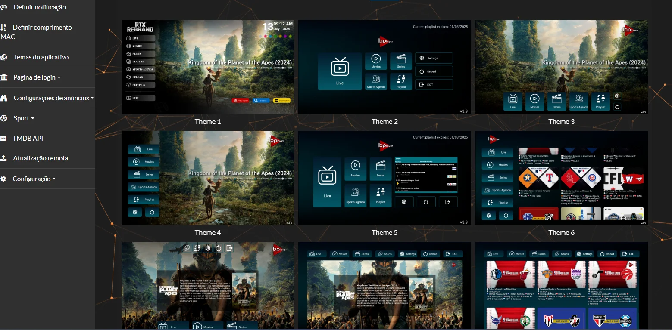Click the sort icon beside Definir comprimento MAC

pyautogui.click(x=3, y=28)
